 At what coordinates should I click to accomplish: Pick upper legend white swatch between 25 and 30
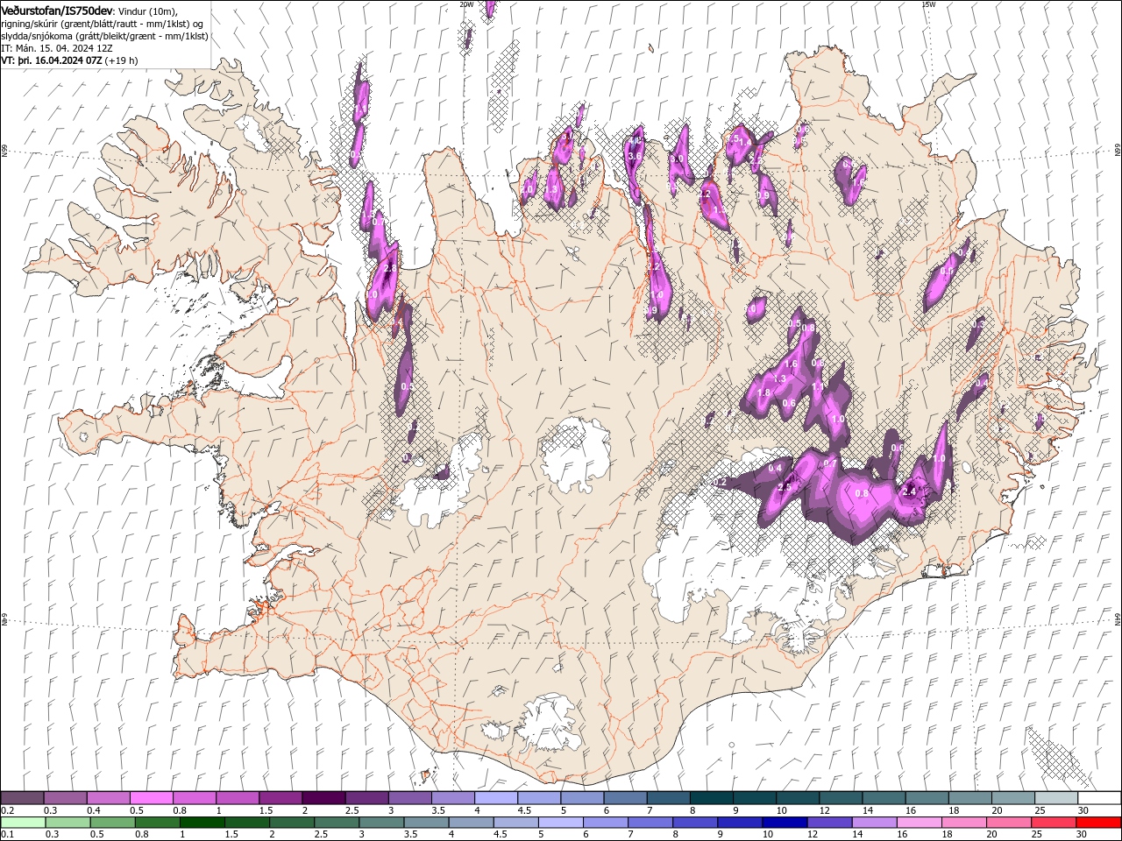(1056, 798)
